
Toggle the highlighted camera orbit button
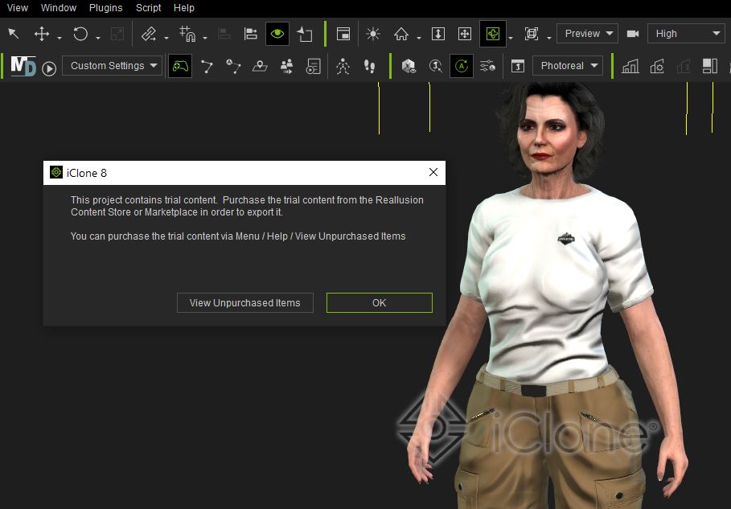(x=493, y=34)
